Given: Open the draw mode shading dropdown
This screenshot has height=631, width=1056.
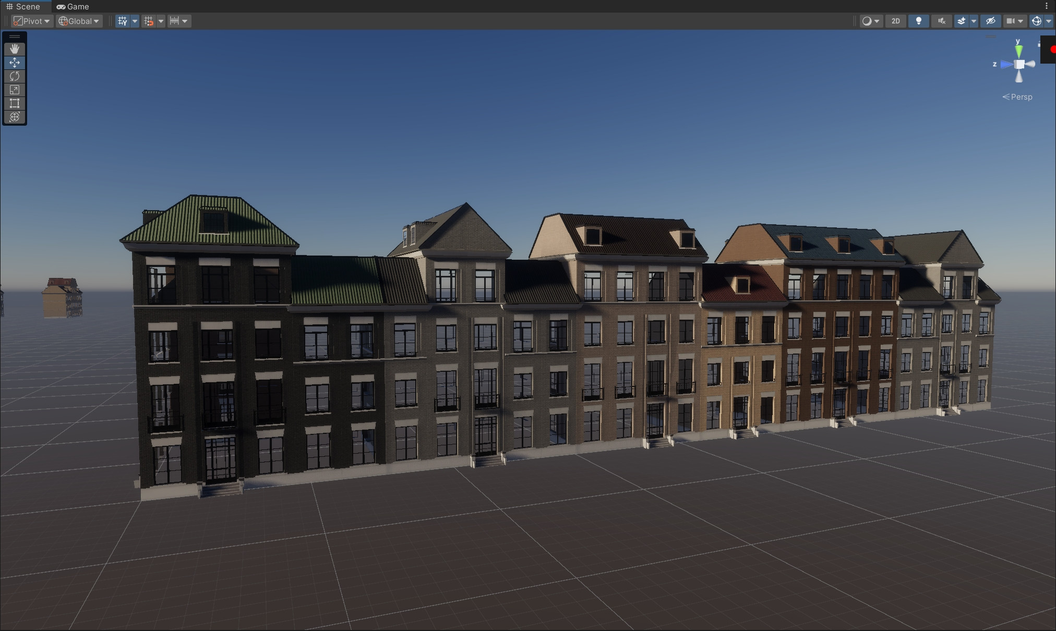Looking at the screenshot, I should coord(871,21).
